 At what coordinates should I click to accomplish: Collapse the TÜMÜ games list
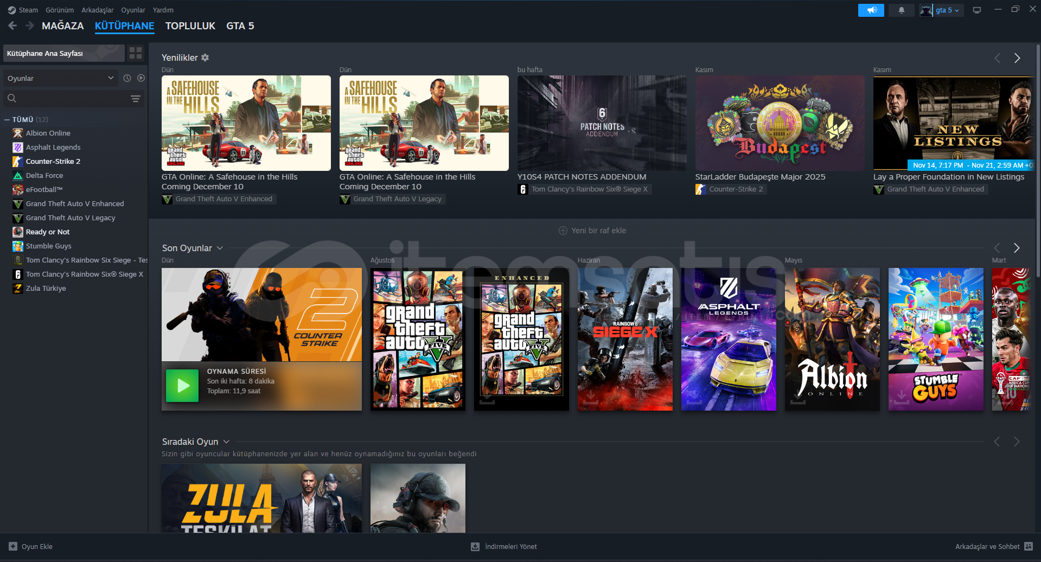7,119
